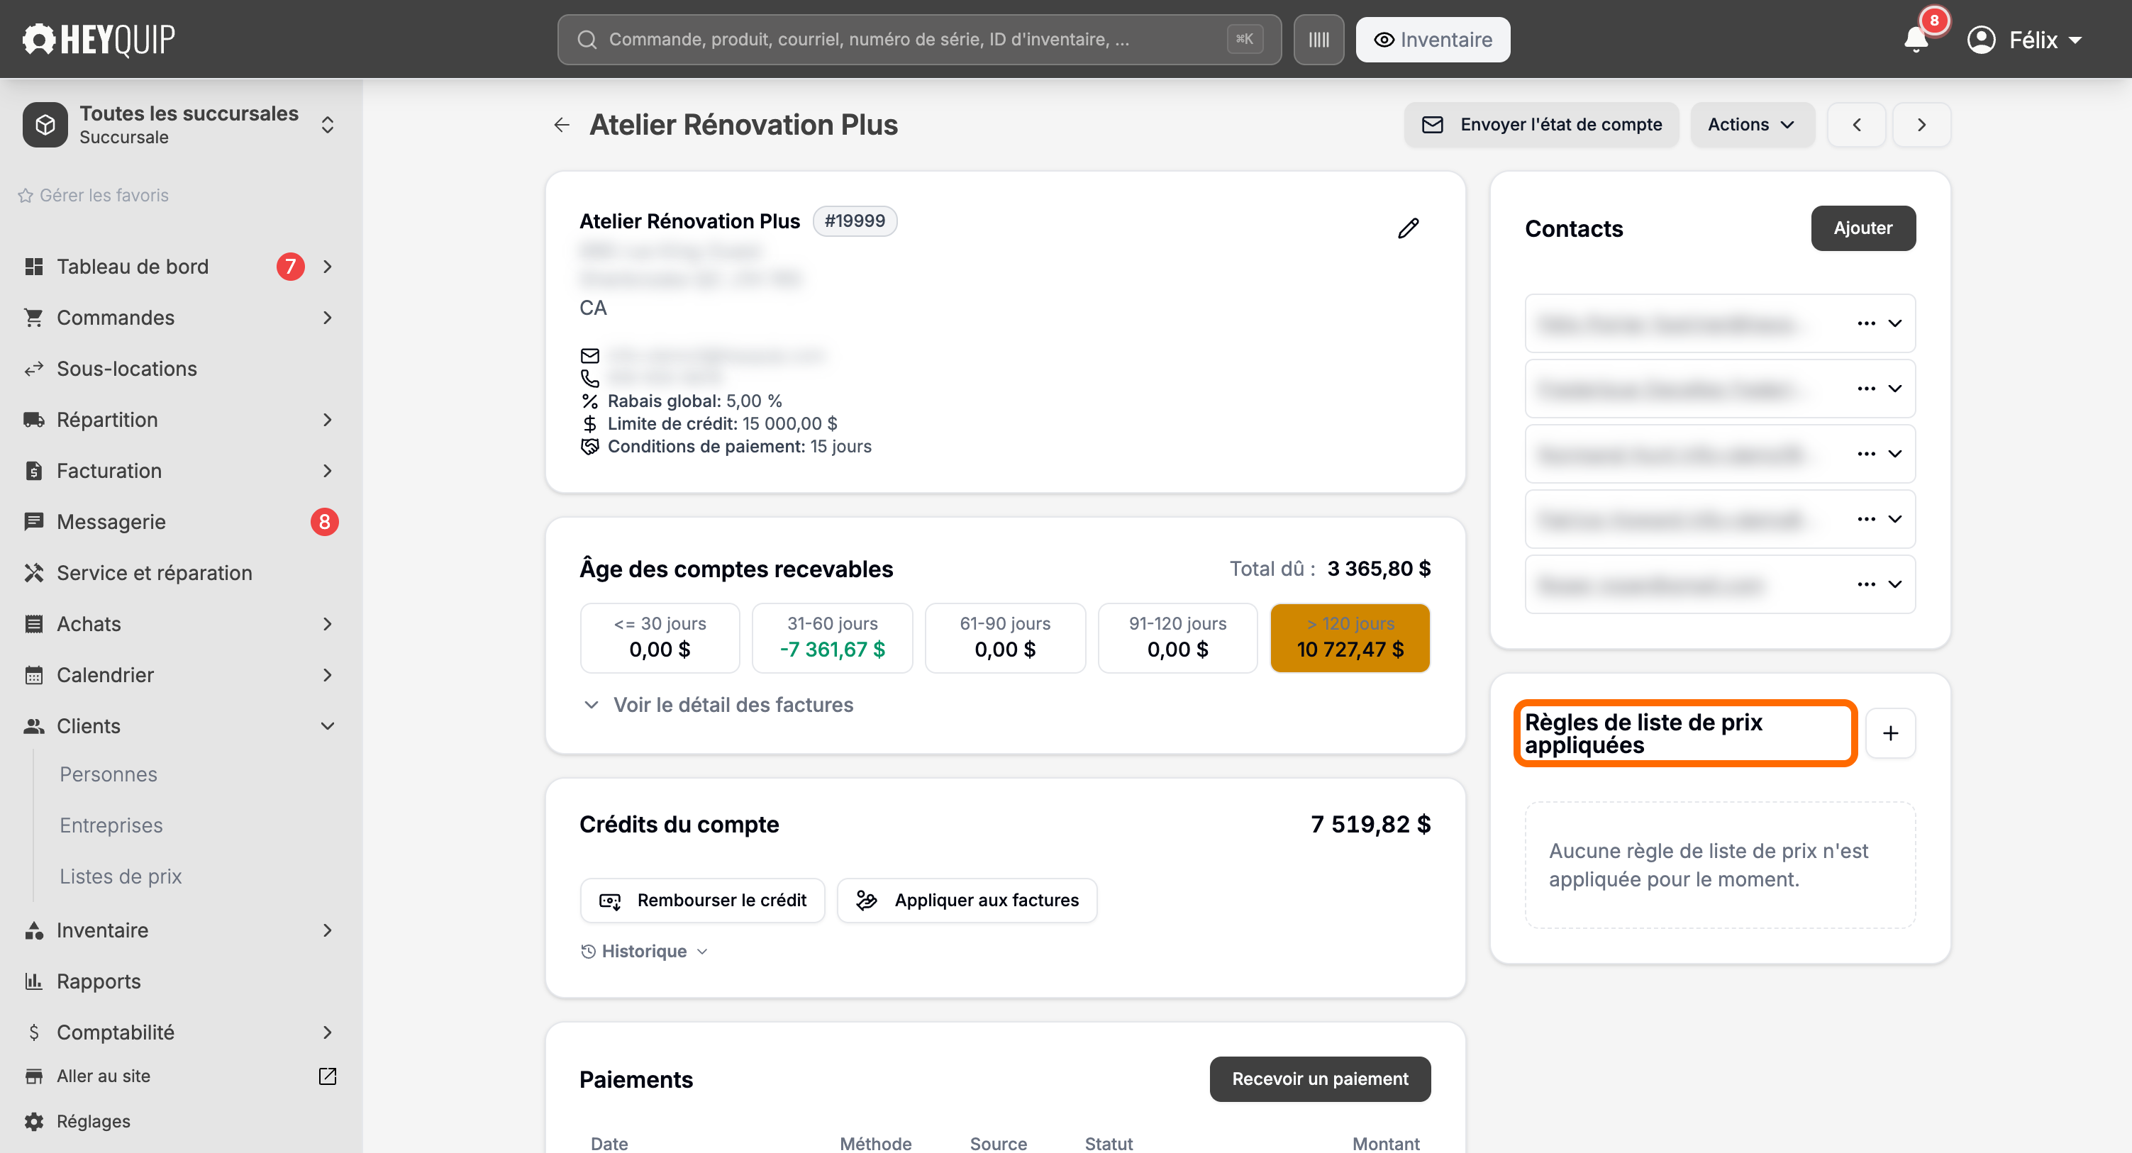Add a price list rule plus button
Viewport: 2132px width, 1153px height.
click(x=1890, y=733)
